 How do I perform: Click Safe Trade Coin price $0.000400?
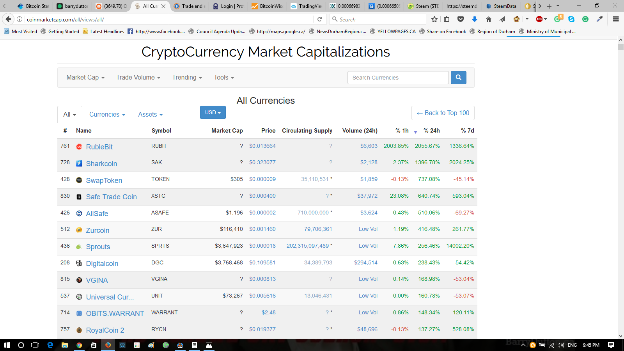coord(262,196)
